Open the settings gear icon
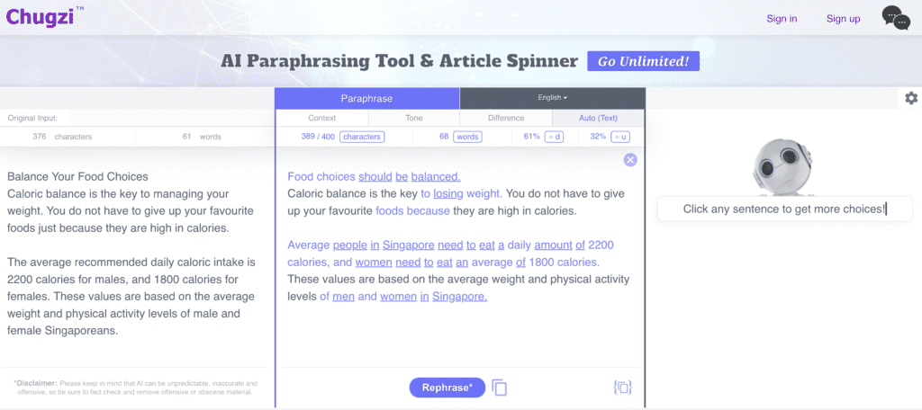The height and width of the screenshot is (410, 922). pyautogui.click(x=911, y=98)
